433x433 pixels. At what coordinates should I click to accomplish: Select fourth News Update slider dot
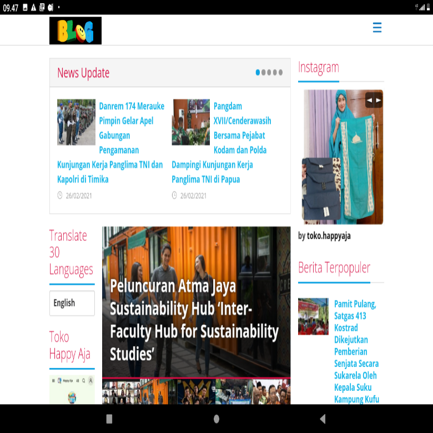click(275, 72)
